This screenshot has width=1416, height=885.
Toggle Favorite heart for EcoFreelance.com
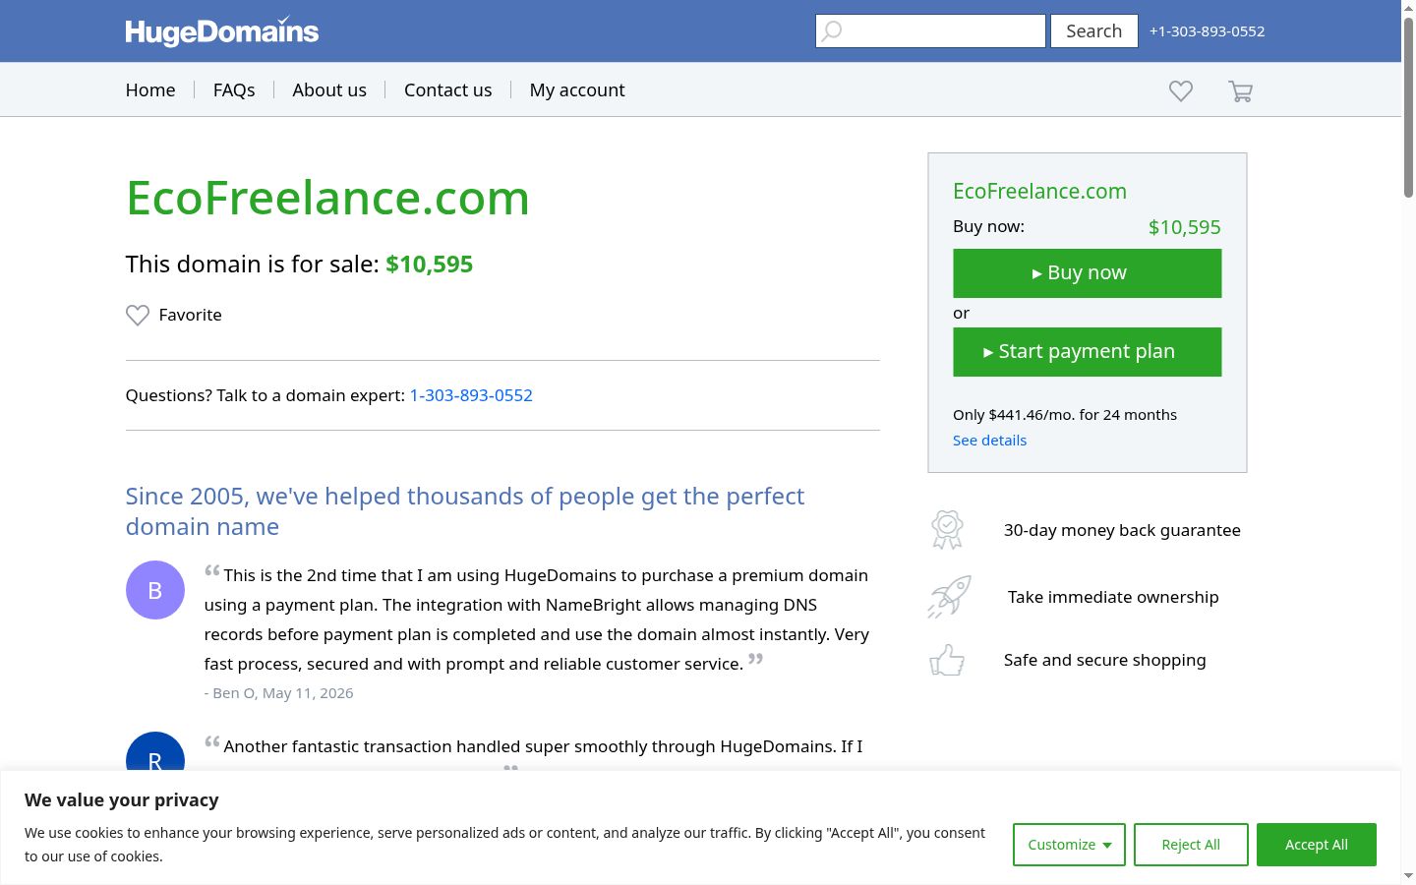(x=138, y=315)
